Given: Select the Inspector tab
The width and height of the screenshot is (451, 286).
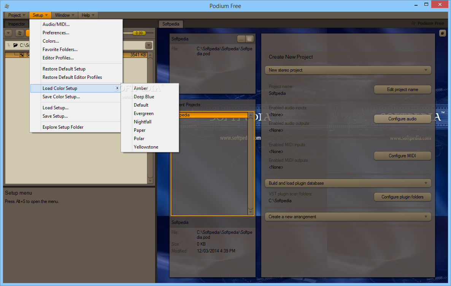Looking at the screenshot, I should coord(16,24).
